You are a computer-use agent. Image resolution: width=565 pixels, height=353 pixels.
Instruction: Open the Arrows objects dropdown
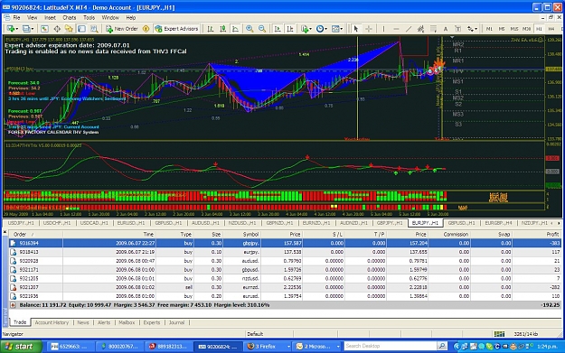(x=473, y=29)
